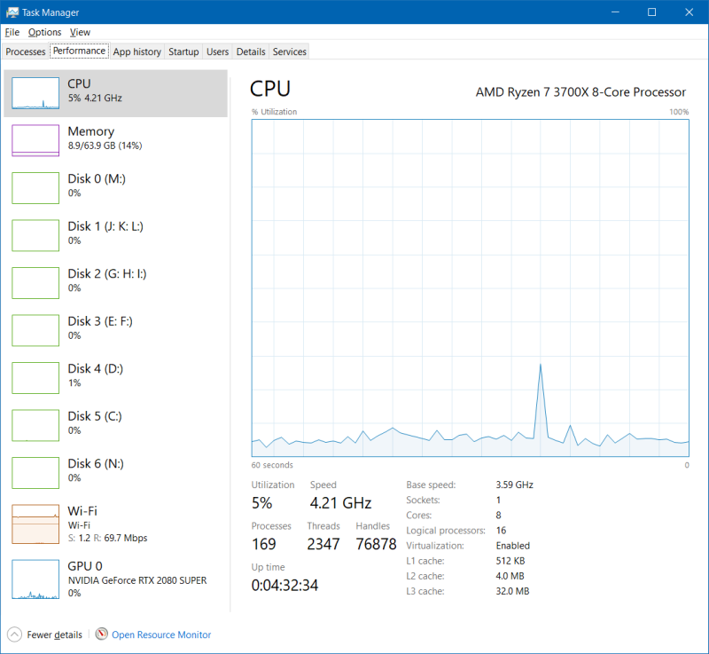Click the L3 cache 32.0 MB value

(512, 591)
